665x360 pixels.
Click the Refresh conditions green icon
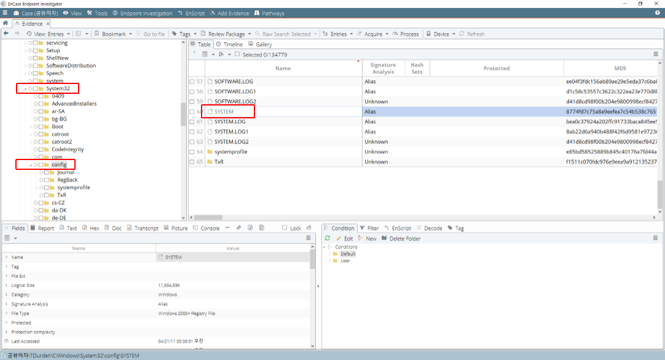point(328,238)
